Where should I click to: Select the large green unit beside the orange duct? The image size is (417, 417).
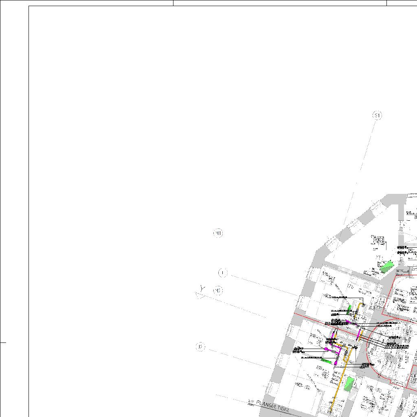349,384
